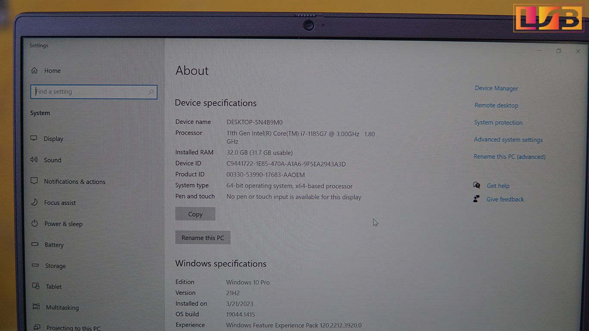Select the device name DESKTOP-SN4B9M0
589x331 pixels.
pos(254,122)
